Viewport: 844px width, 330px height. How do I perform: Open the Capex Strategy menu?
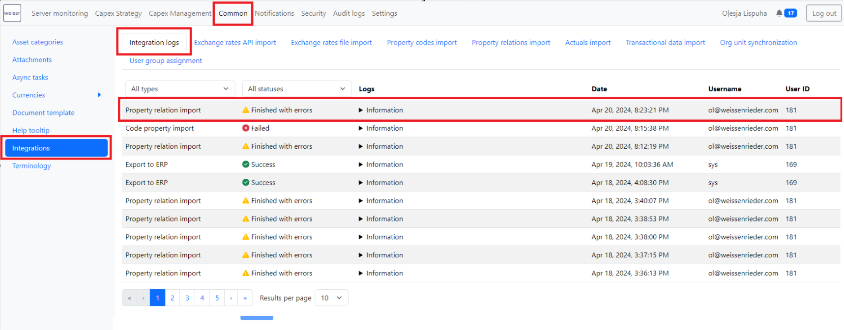click(118, 13)
